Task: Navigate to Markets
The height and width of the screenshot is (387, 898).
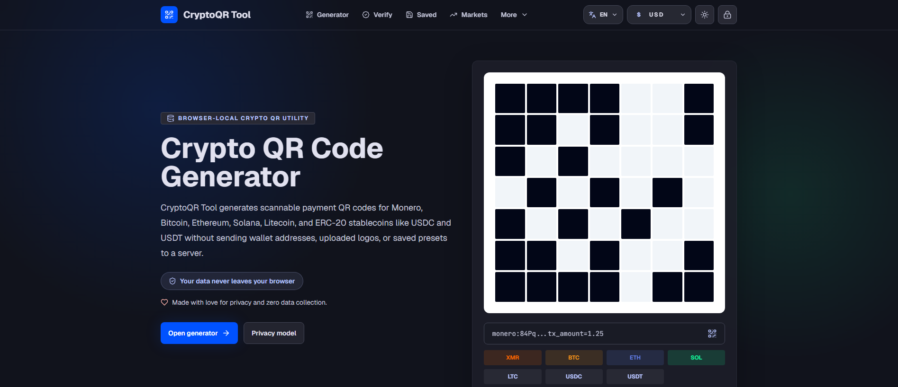Action: (x=469, y=15)
